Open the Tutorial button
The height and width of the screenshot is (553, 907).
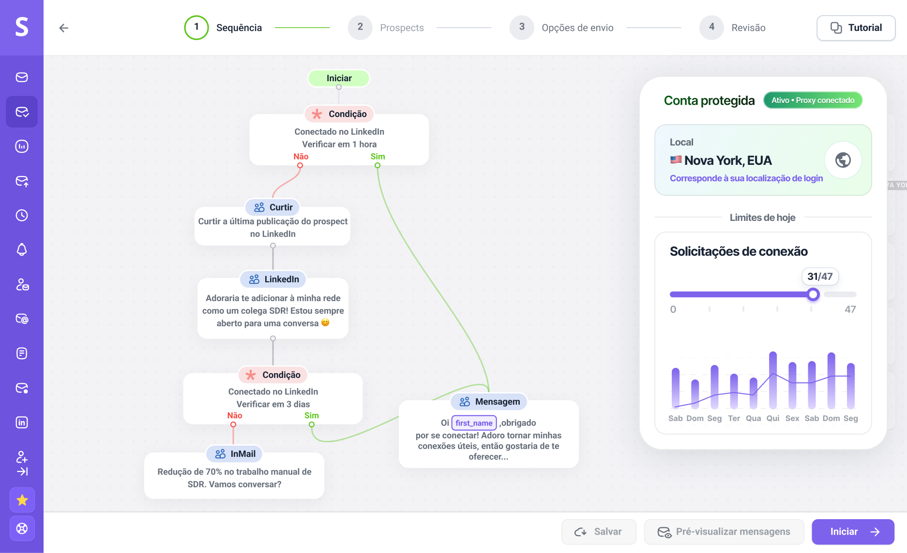click(x=856, y=28)
